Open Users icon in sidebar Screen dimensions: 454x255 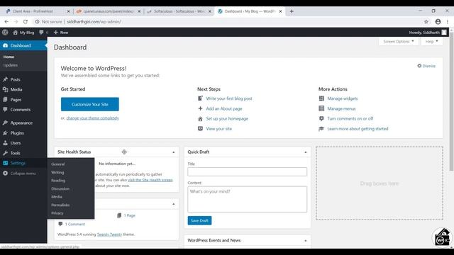coord(5,143)
